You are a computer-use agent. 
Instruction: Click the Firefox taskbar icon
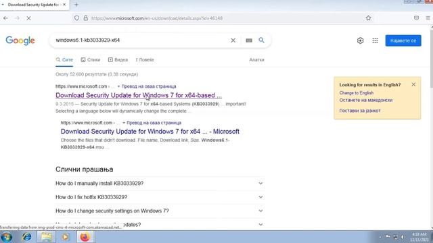85,237
